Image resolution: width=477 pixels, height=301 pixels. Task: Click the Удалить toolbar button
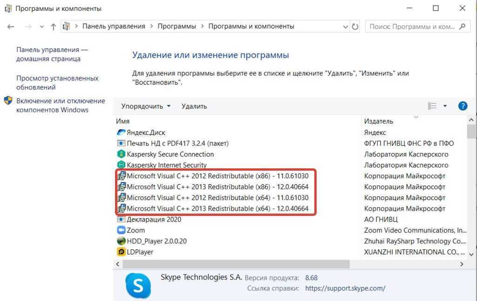(194, 106)
